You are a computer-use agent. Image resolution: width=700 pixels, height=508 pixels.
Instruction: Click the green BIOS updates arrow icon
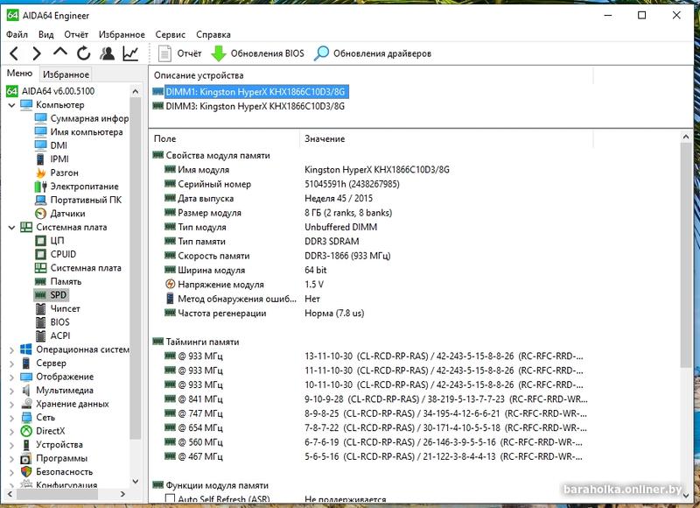tap(219, 53)
